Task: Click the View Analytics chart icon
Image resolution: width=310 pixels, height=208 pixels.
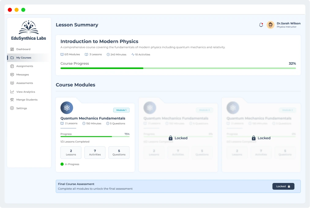Action: (x=12, y=92)
